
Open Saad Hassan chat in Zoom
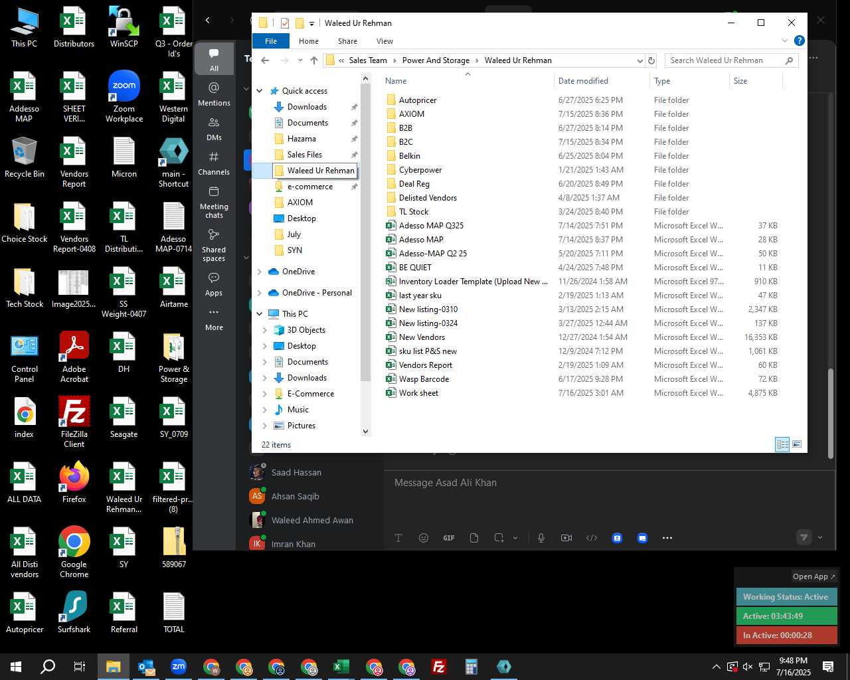(296, 472)
